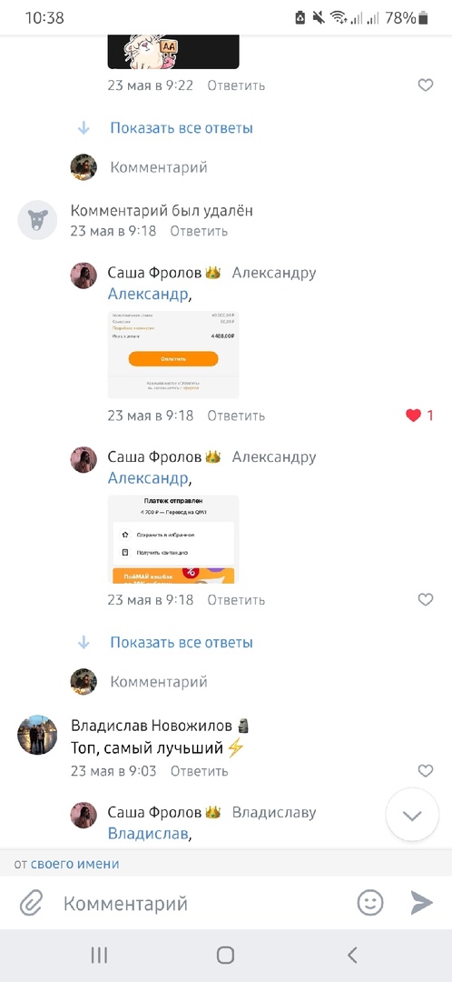The width and height of the screenshot is (452, 982).
Task: Tap Android back navigation arrow
Action: point(352,955)
